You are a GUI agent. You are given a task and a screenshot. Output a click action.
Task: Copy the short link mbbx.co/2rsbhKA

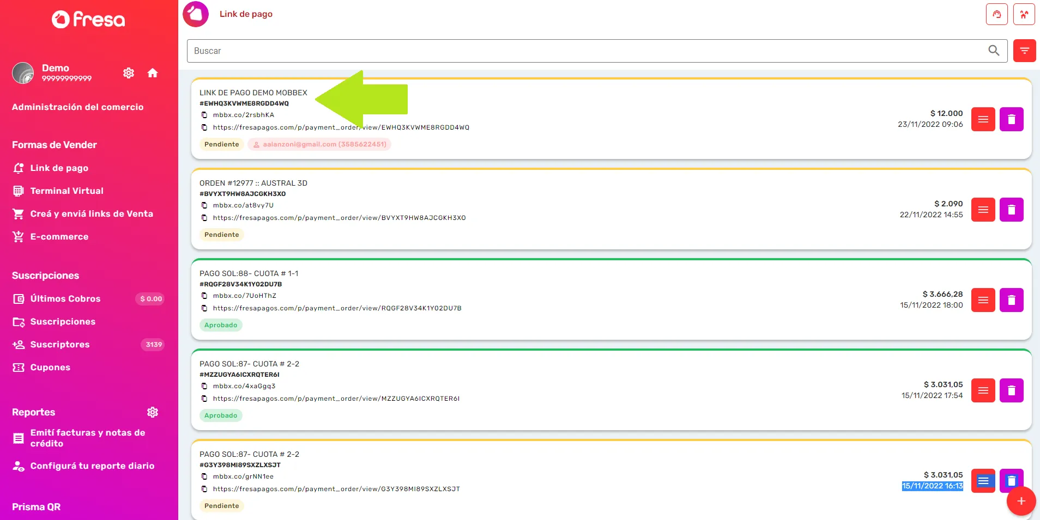coord(204,115)
